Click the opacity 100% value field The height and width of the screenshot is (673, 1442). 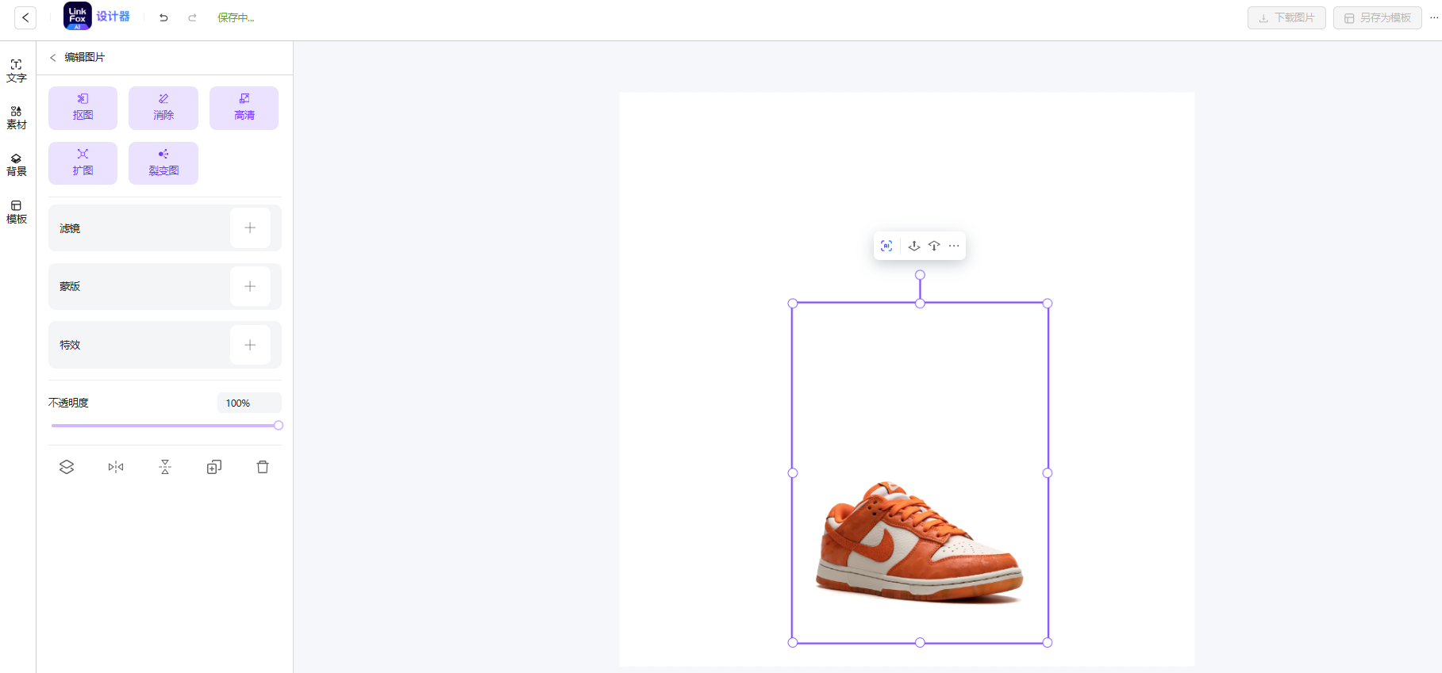click(249, 403)
